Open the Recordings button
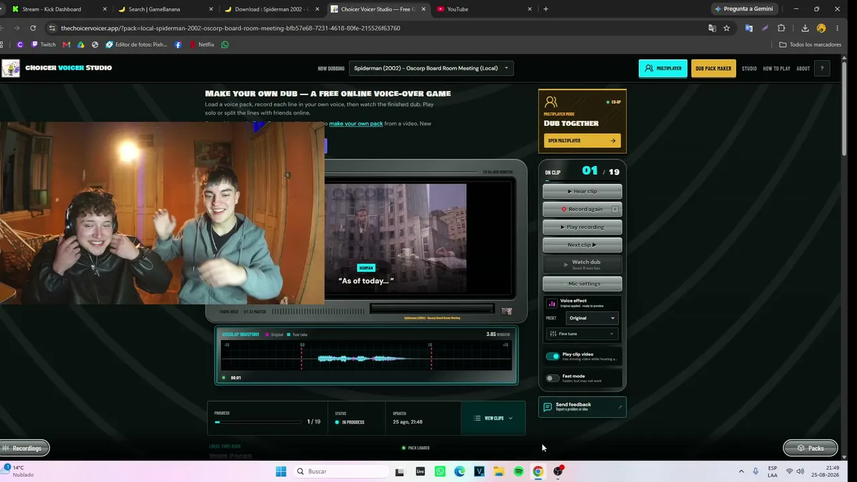Screen dimensions: 857x482 [x=24, y=448]
